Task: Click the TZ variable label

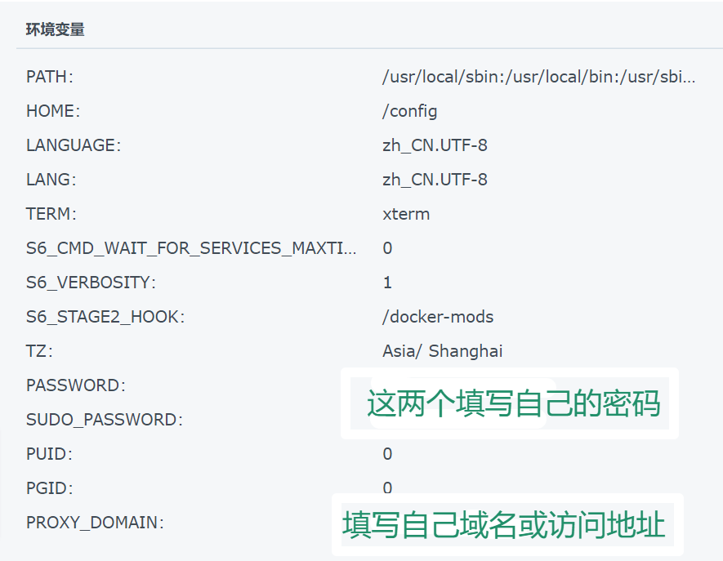Action: (x=40, y=351)
